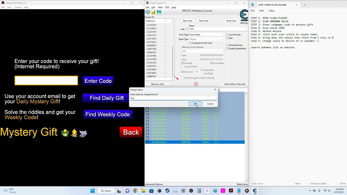The image size is (347, 195).
Task: Click Add Address Manually
Action: click(x=235, y=84)
